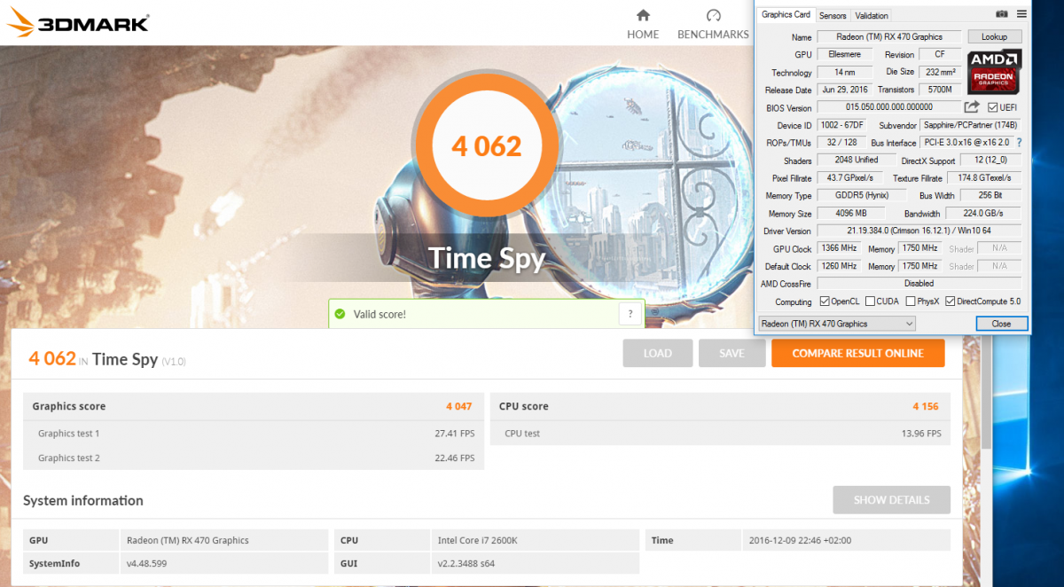Click the Default Clock 1260 MHz field
The width and height of the screenshot is (1064, 587).
coord(838,266)
